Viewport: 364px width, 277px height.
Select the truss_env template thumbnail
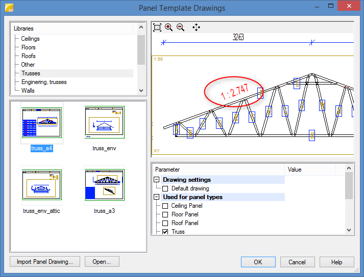(x=104, y=123)
